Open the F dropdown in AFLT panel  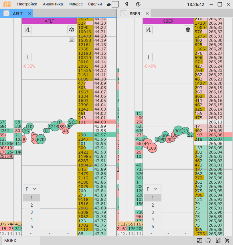click(31, 189)
